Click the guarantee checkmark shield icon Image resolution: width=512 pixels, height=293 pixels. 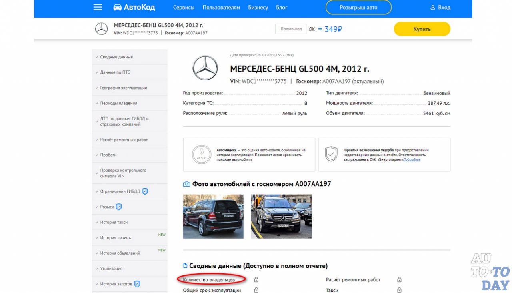(331, 153)
